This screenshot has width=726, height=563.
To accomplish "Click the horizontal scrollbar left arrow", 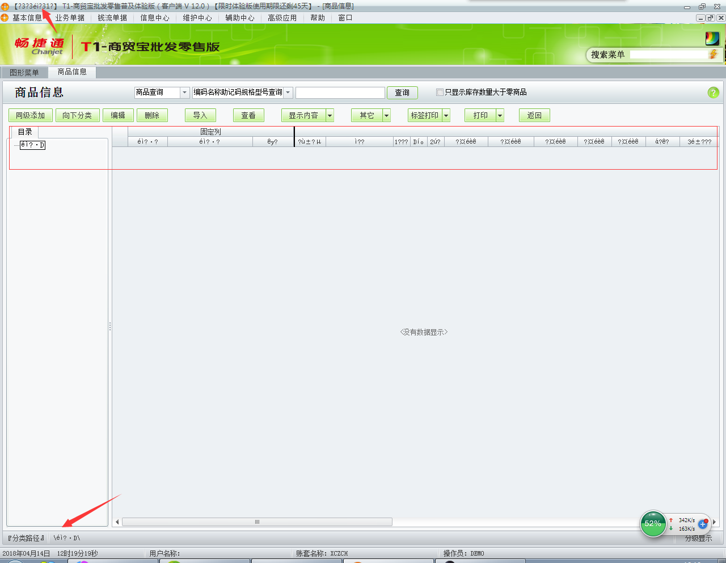I will pos(117,522).
